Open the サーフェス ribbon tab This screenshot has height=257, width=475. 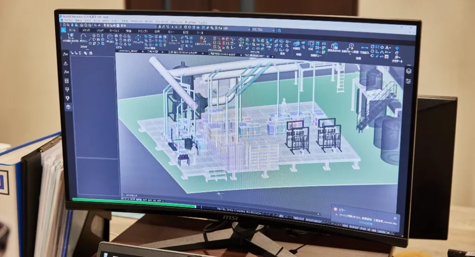[x=114, y=31]
